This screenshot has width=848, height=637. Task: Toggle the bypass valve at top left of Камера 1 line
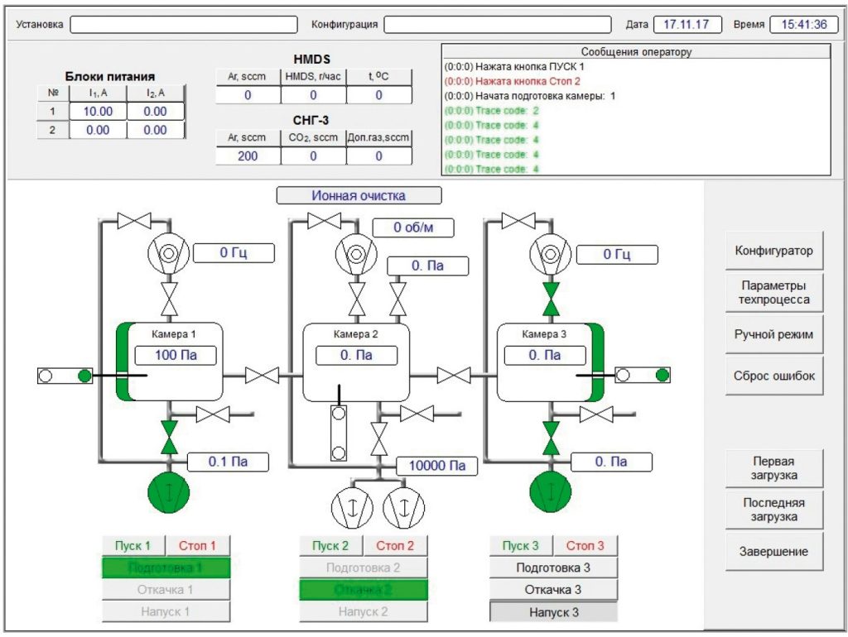coord(134,220)
